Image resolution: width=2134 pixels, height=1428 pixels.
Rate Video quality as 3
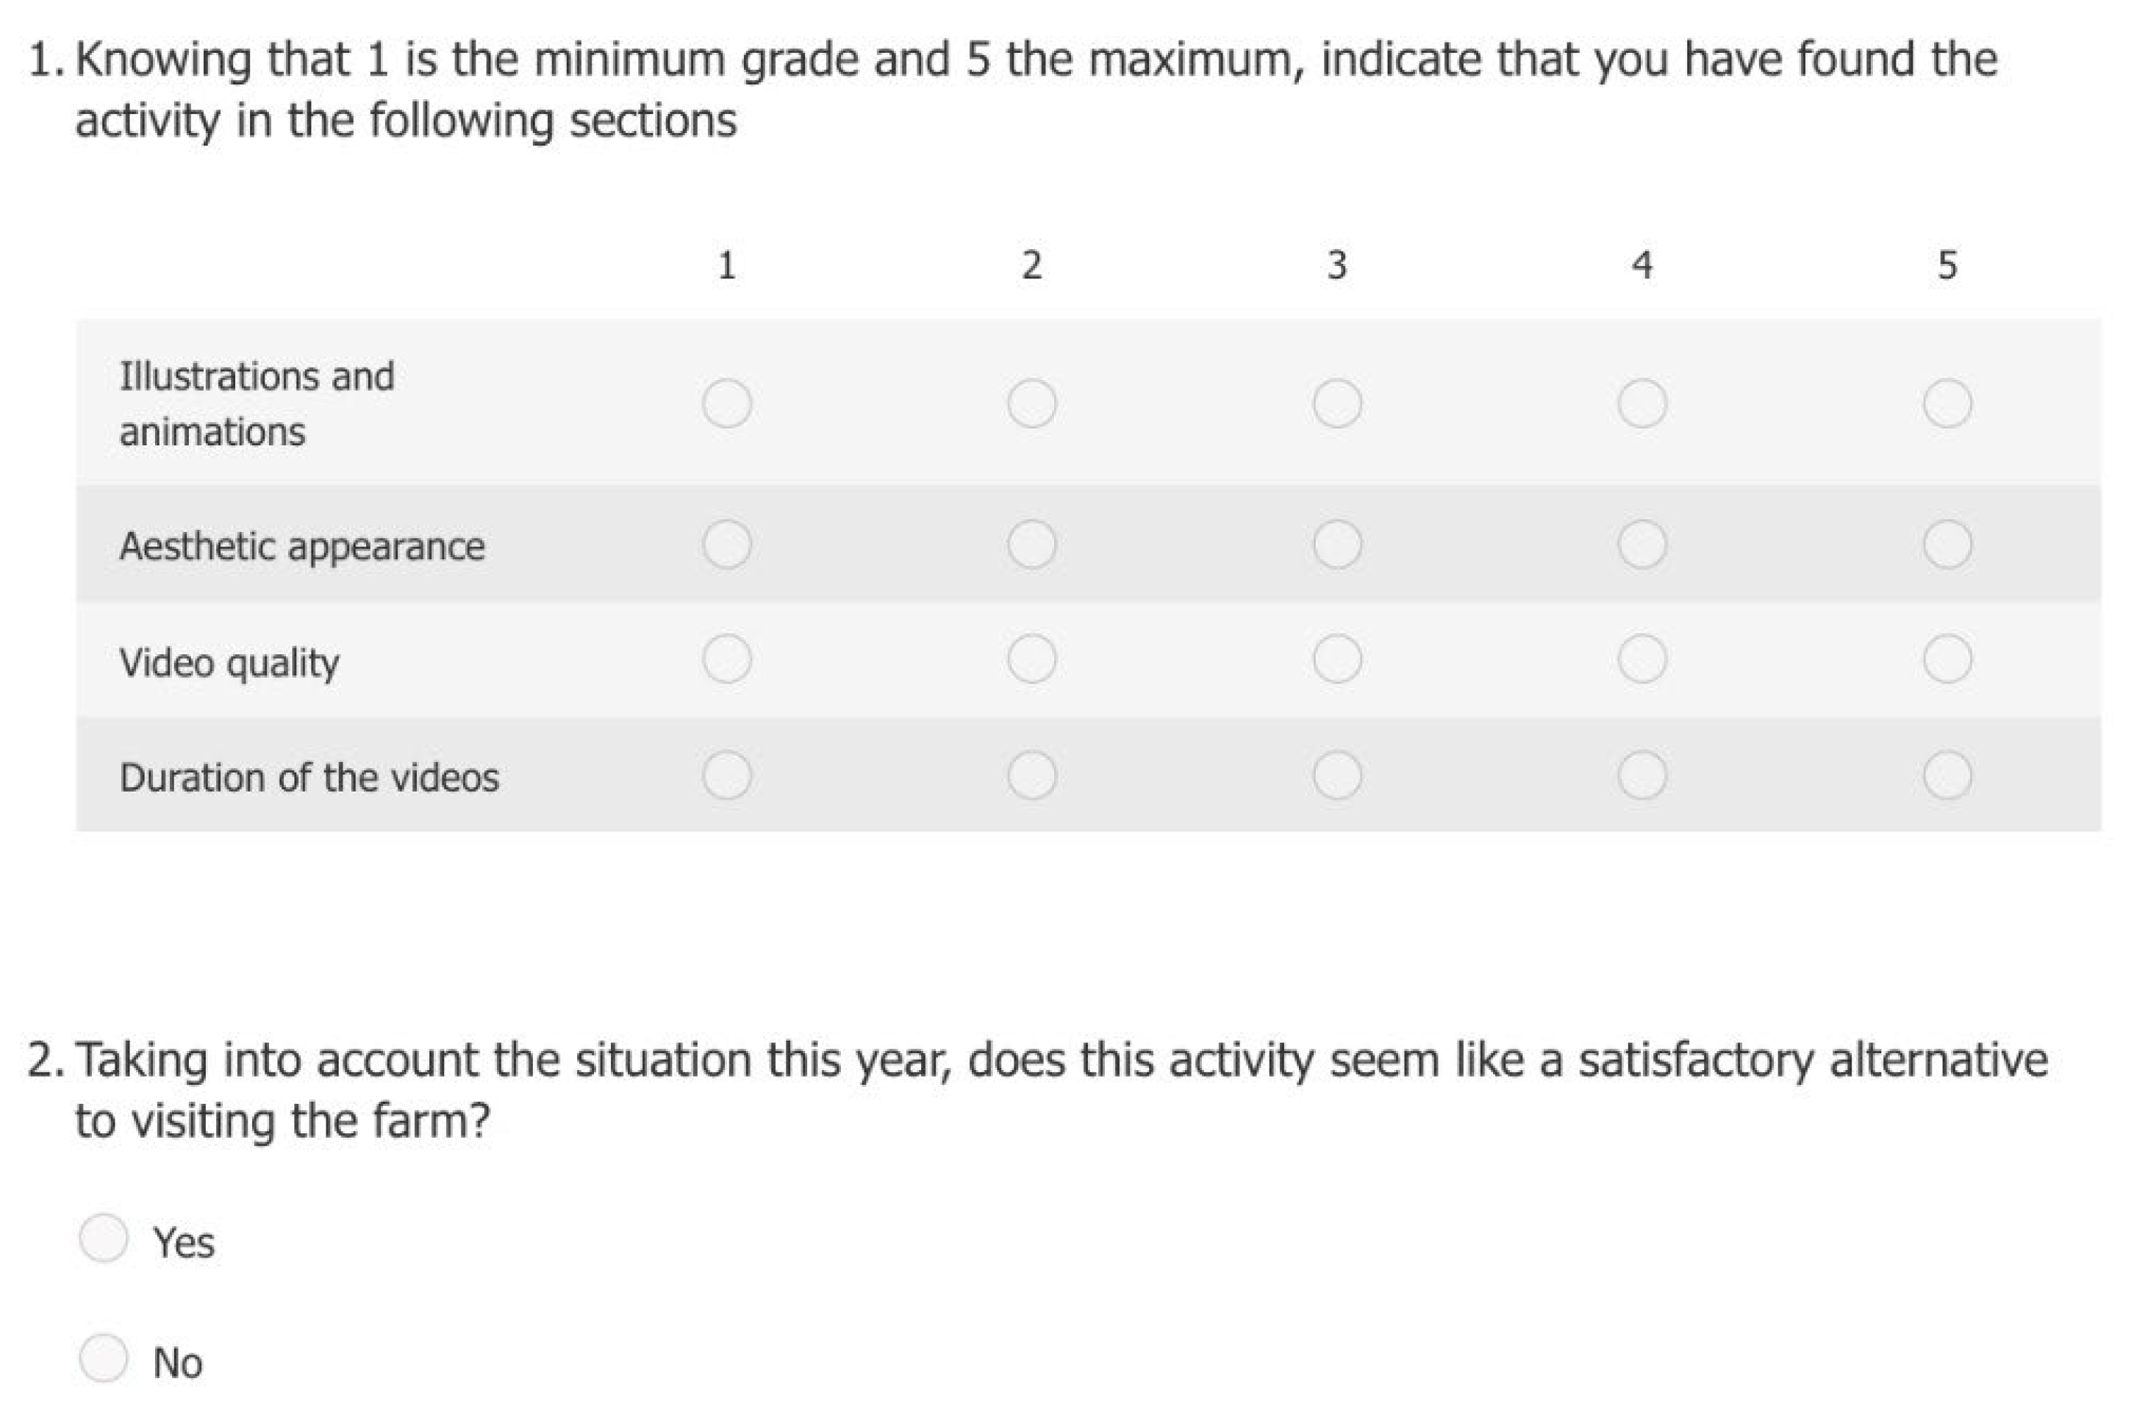point(1337,659)
